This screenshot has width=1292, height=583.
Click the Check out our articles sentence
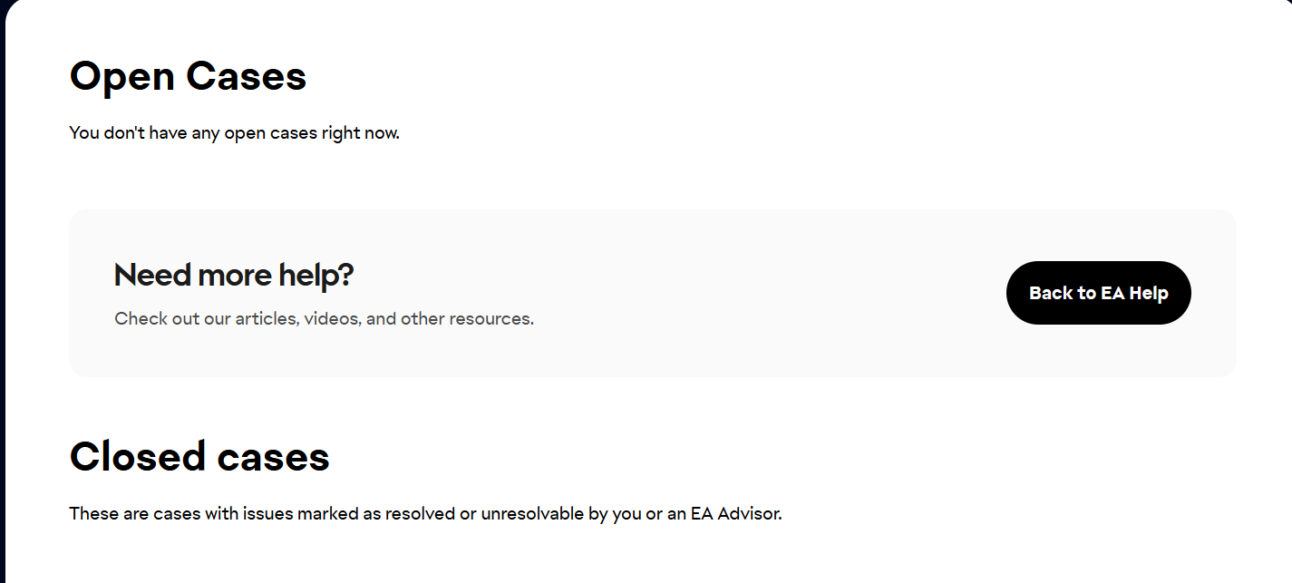click(324, 319)
